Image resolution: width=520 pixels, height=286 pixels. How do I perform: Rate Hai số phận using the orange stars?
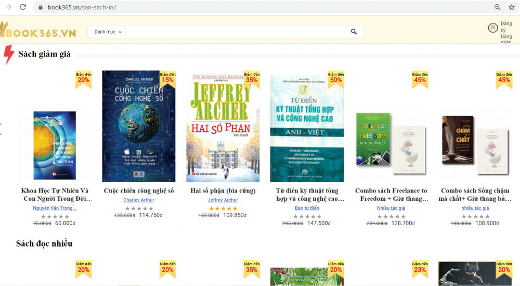point(223,208)
